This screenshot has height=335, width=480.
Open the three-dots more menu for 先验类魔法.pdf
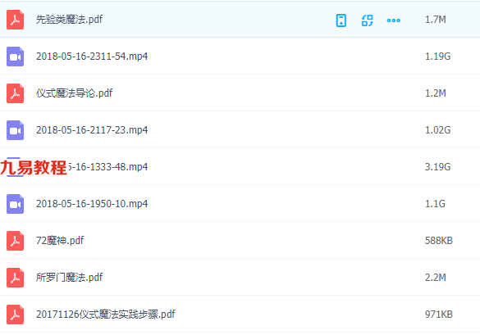click(x=393, y=20)
